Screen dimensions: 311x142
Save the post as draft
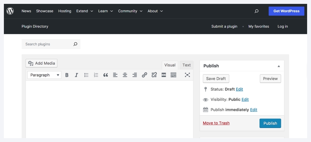(216, 79)
